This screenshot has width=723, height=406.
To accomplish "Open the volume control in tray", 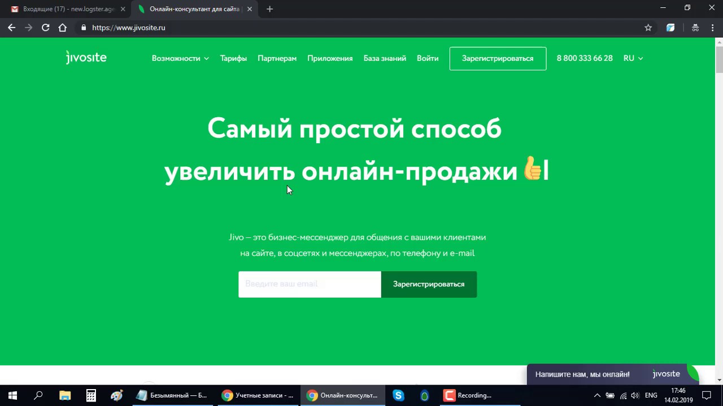I will click(635, 395).
